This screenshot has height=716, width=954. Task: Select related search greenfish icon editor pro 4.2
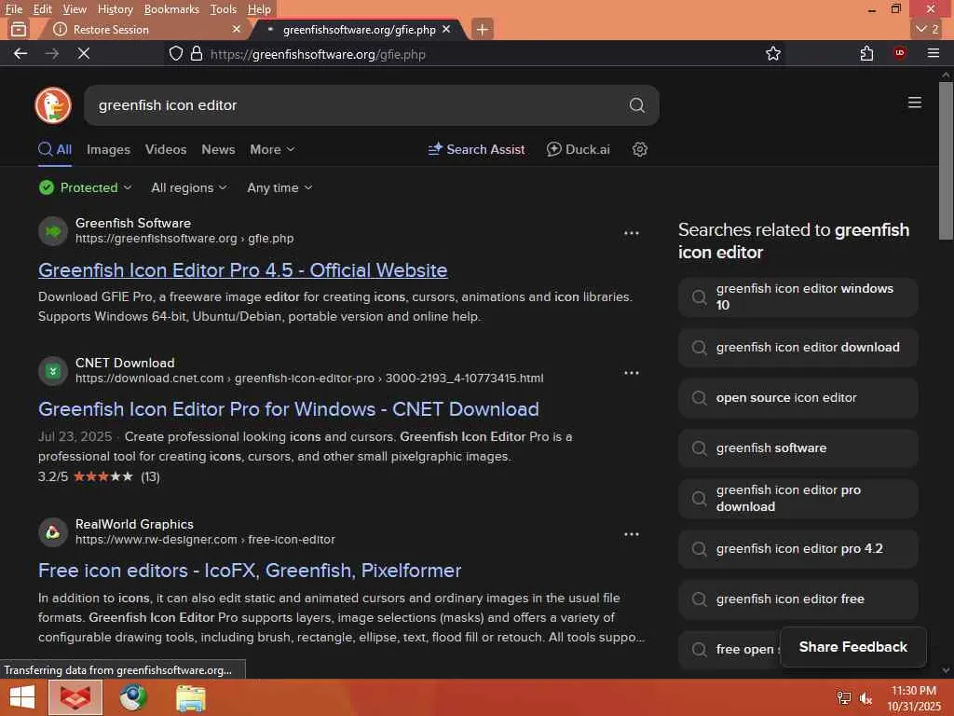[x=797, y=548]
